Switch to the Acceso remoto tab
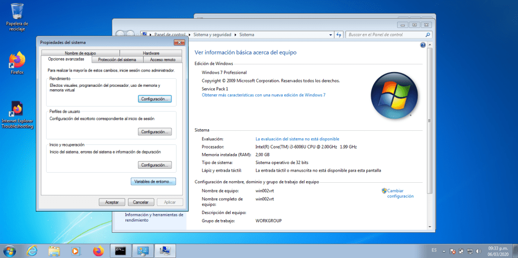Screen dimensions: 518x258 [x=163, y=60]
